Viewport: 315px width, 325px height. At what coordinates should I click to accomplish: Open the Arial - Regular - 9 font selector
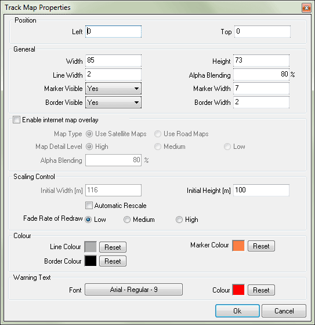[x=133, y=290]
